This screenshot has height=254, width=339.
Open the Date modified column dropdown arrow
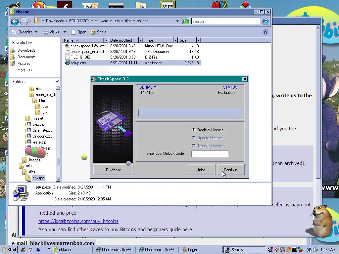point(141,40)
